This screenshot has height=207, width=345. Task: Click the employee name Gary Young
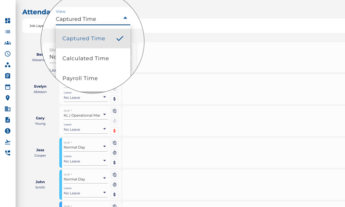coord(40,121)
